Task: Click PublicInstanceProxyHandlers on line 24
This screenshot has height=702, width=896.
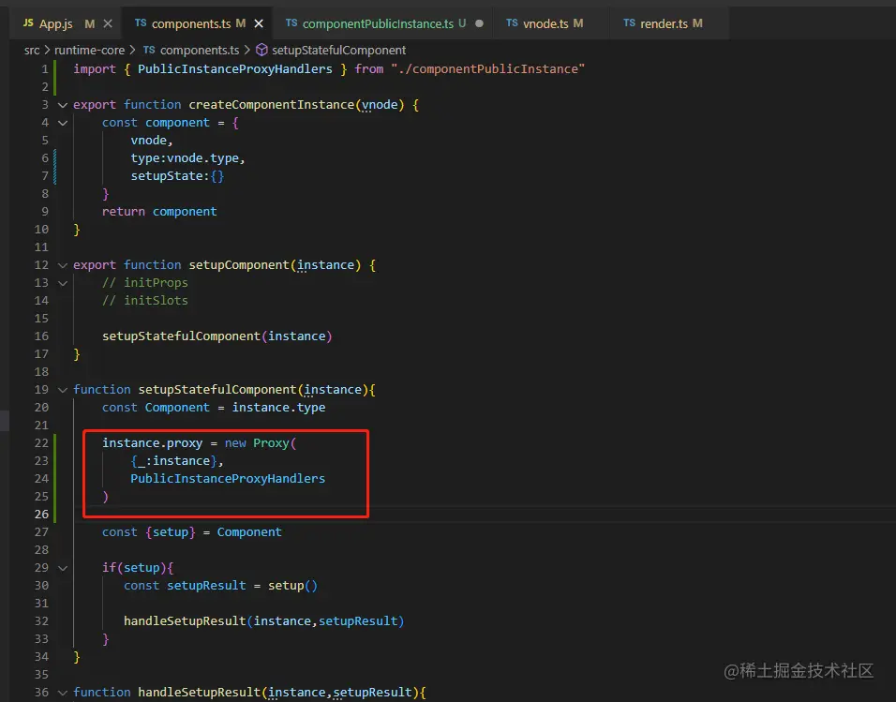Action: 228,479
